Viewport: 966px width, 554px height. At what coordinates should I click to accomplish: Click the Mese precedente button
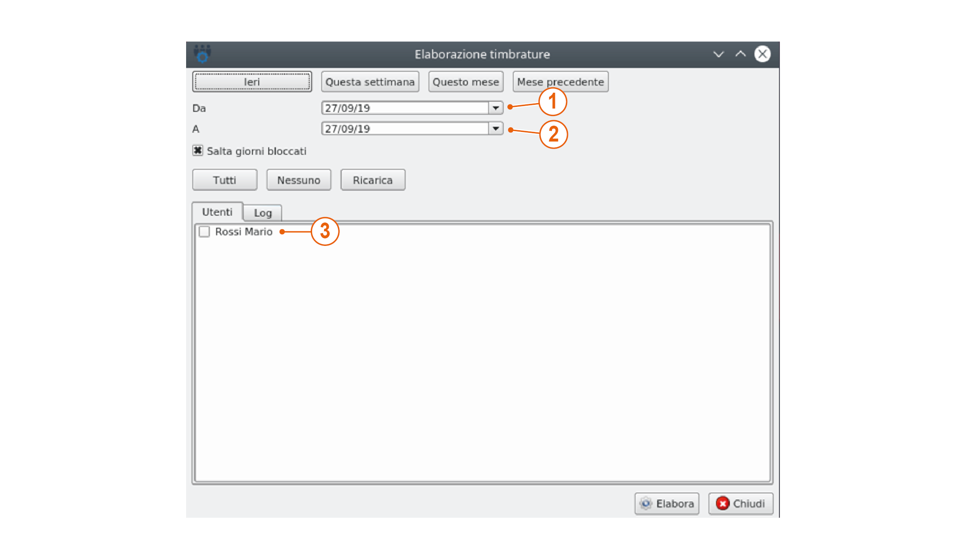tap(560, 82)
